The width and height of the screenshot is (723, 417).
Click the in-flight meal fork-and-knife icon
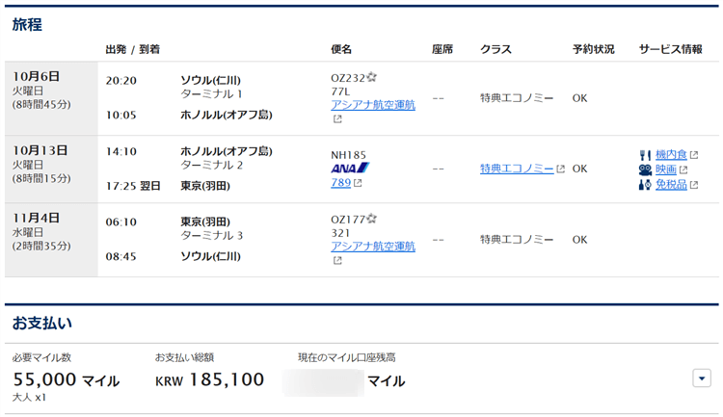pyautogui.click(x=645, y=154)
